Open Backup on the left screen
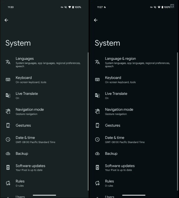 pos(44,153)
